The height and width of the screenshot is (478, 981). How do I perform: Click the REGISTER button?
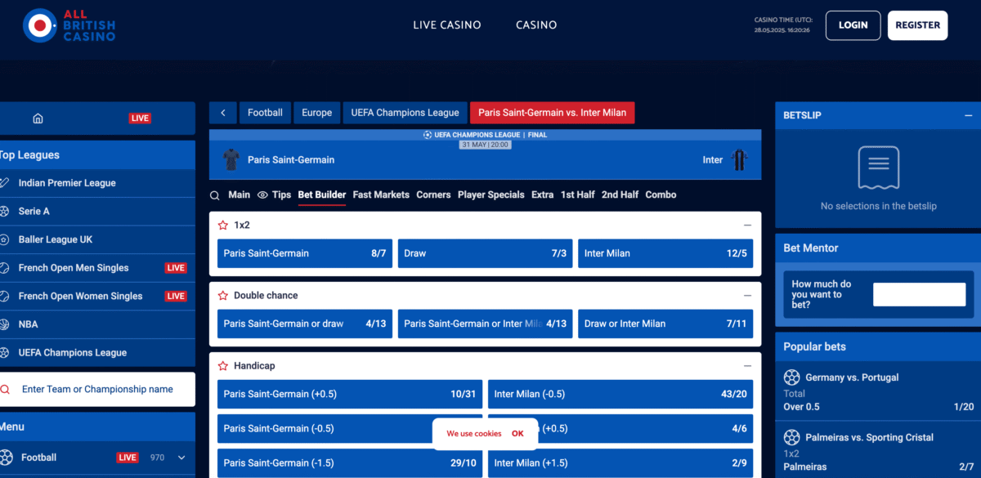point(917,25)
